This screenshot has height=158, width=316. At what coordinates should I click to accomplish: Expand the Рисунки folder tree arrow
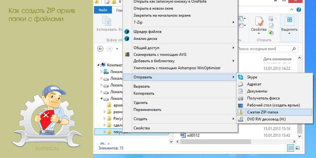coord(104,118)
